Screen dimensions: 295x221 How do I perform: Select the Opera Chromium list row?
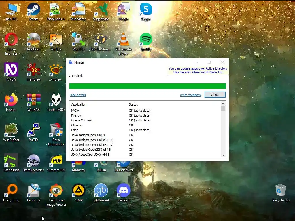[145, 120]
